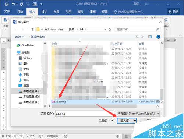Select 本地磁盘 (D:) in navigation pane

click(29, 97)
